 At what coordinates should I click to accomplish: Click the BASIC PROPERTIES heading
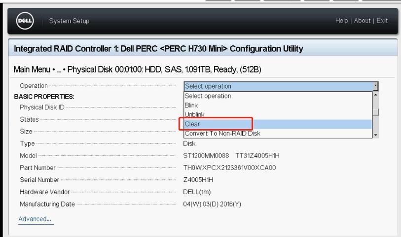pyautogui.click(x=44, y=97)
